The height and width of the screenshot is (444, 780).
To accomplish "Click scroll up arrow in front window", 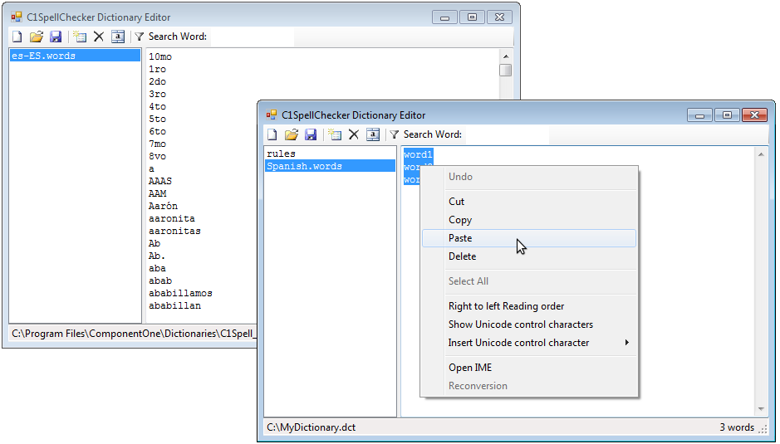I will pos(761,154).
